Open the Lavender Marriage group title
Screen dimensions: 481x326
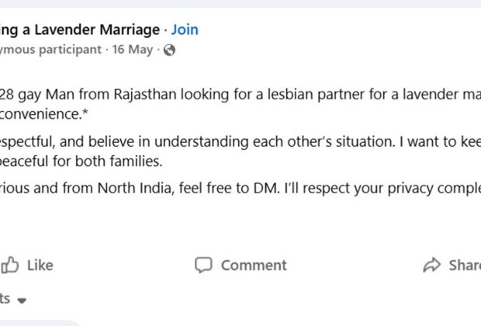click(80, 30)
